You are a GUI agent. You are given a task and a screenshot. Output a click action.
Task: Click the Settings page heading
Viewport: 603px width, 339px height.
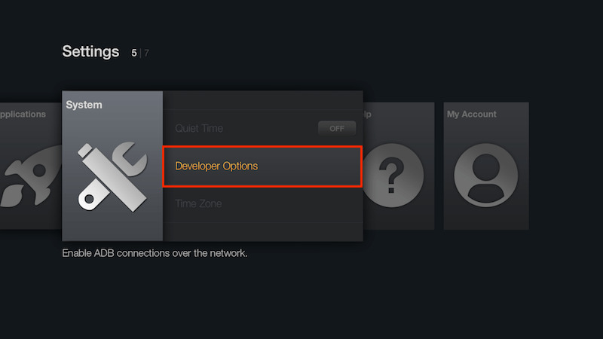[x=90, y=51]
